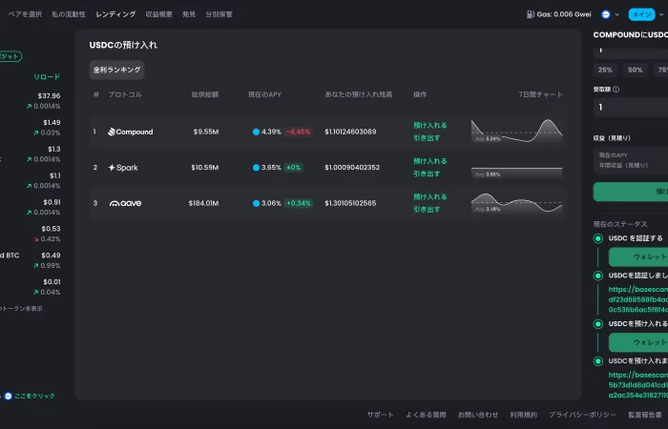Expand the network selector chevron
The image size is (668, 429).
(x=616, y=14)
